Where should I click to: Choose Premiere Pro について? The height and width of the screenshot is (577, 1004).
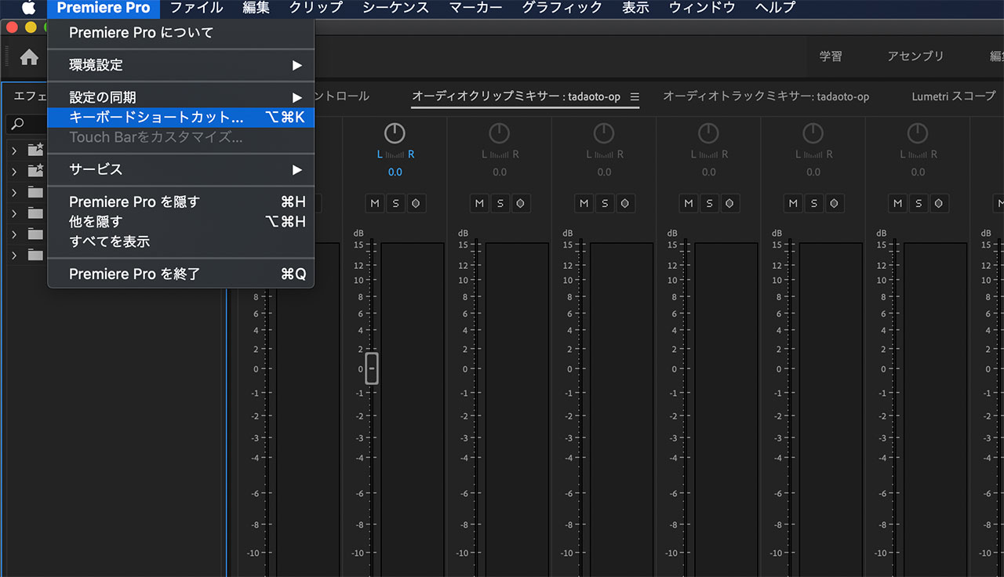point(180,33)
